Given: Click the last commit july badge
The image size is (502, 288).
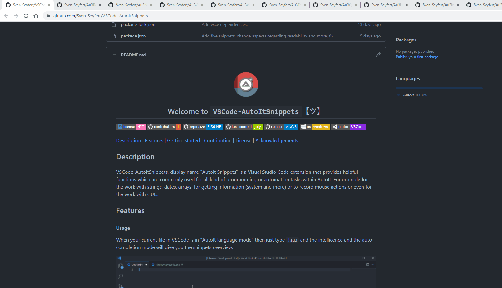Looking at the screenshot, I should coord(244,127).
